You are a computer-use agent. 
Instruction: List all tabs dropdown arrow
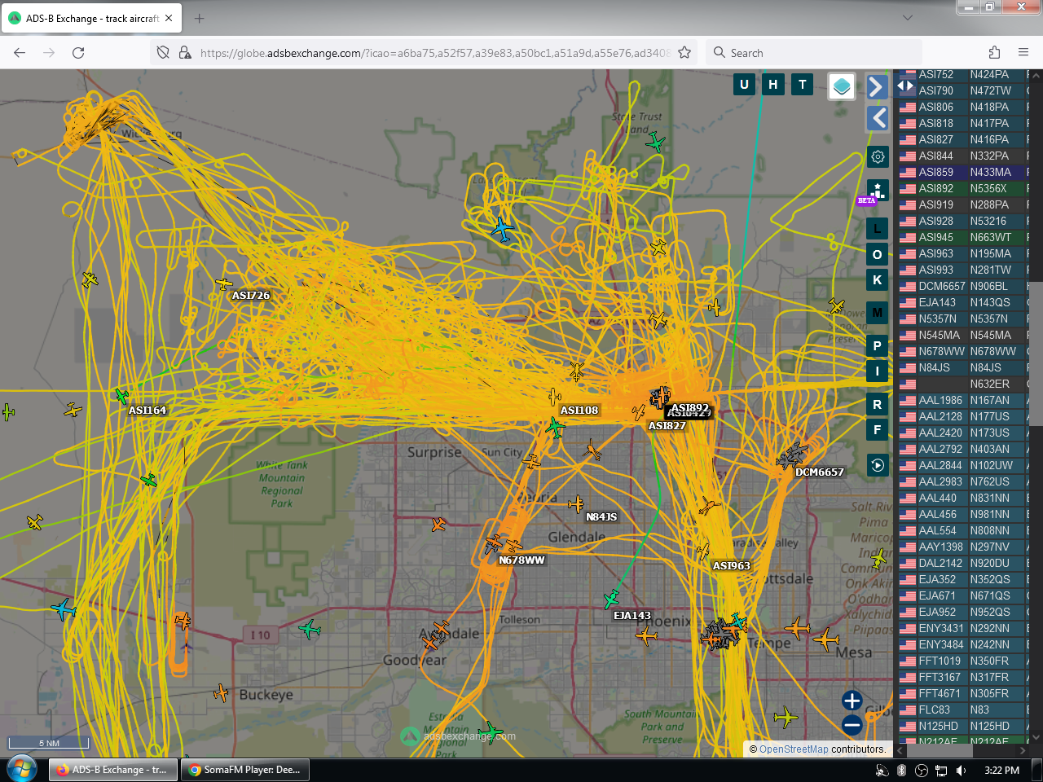coord(908,17)
